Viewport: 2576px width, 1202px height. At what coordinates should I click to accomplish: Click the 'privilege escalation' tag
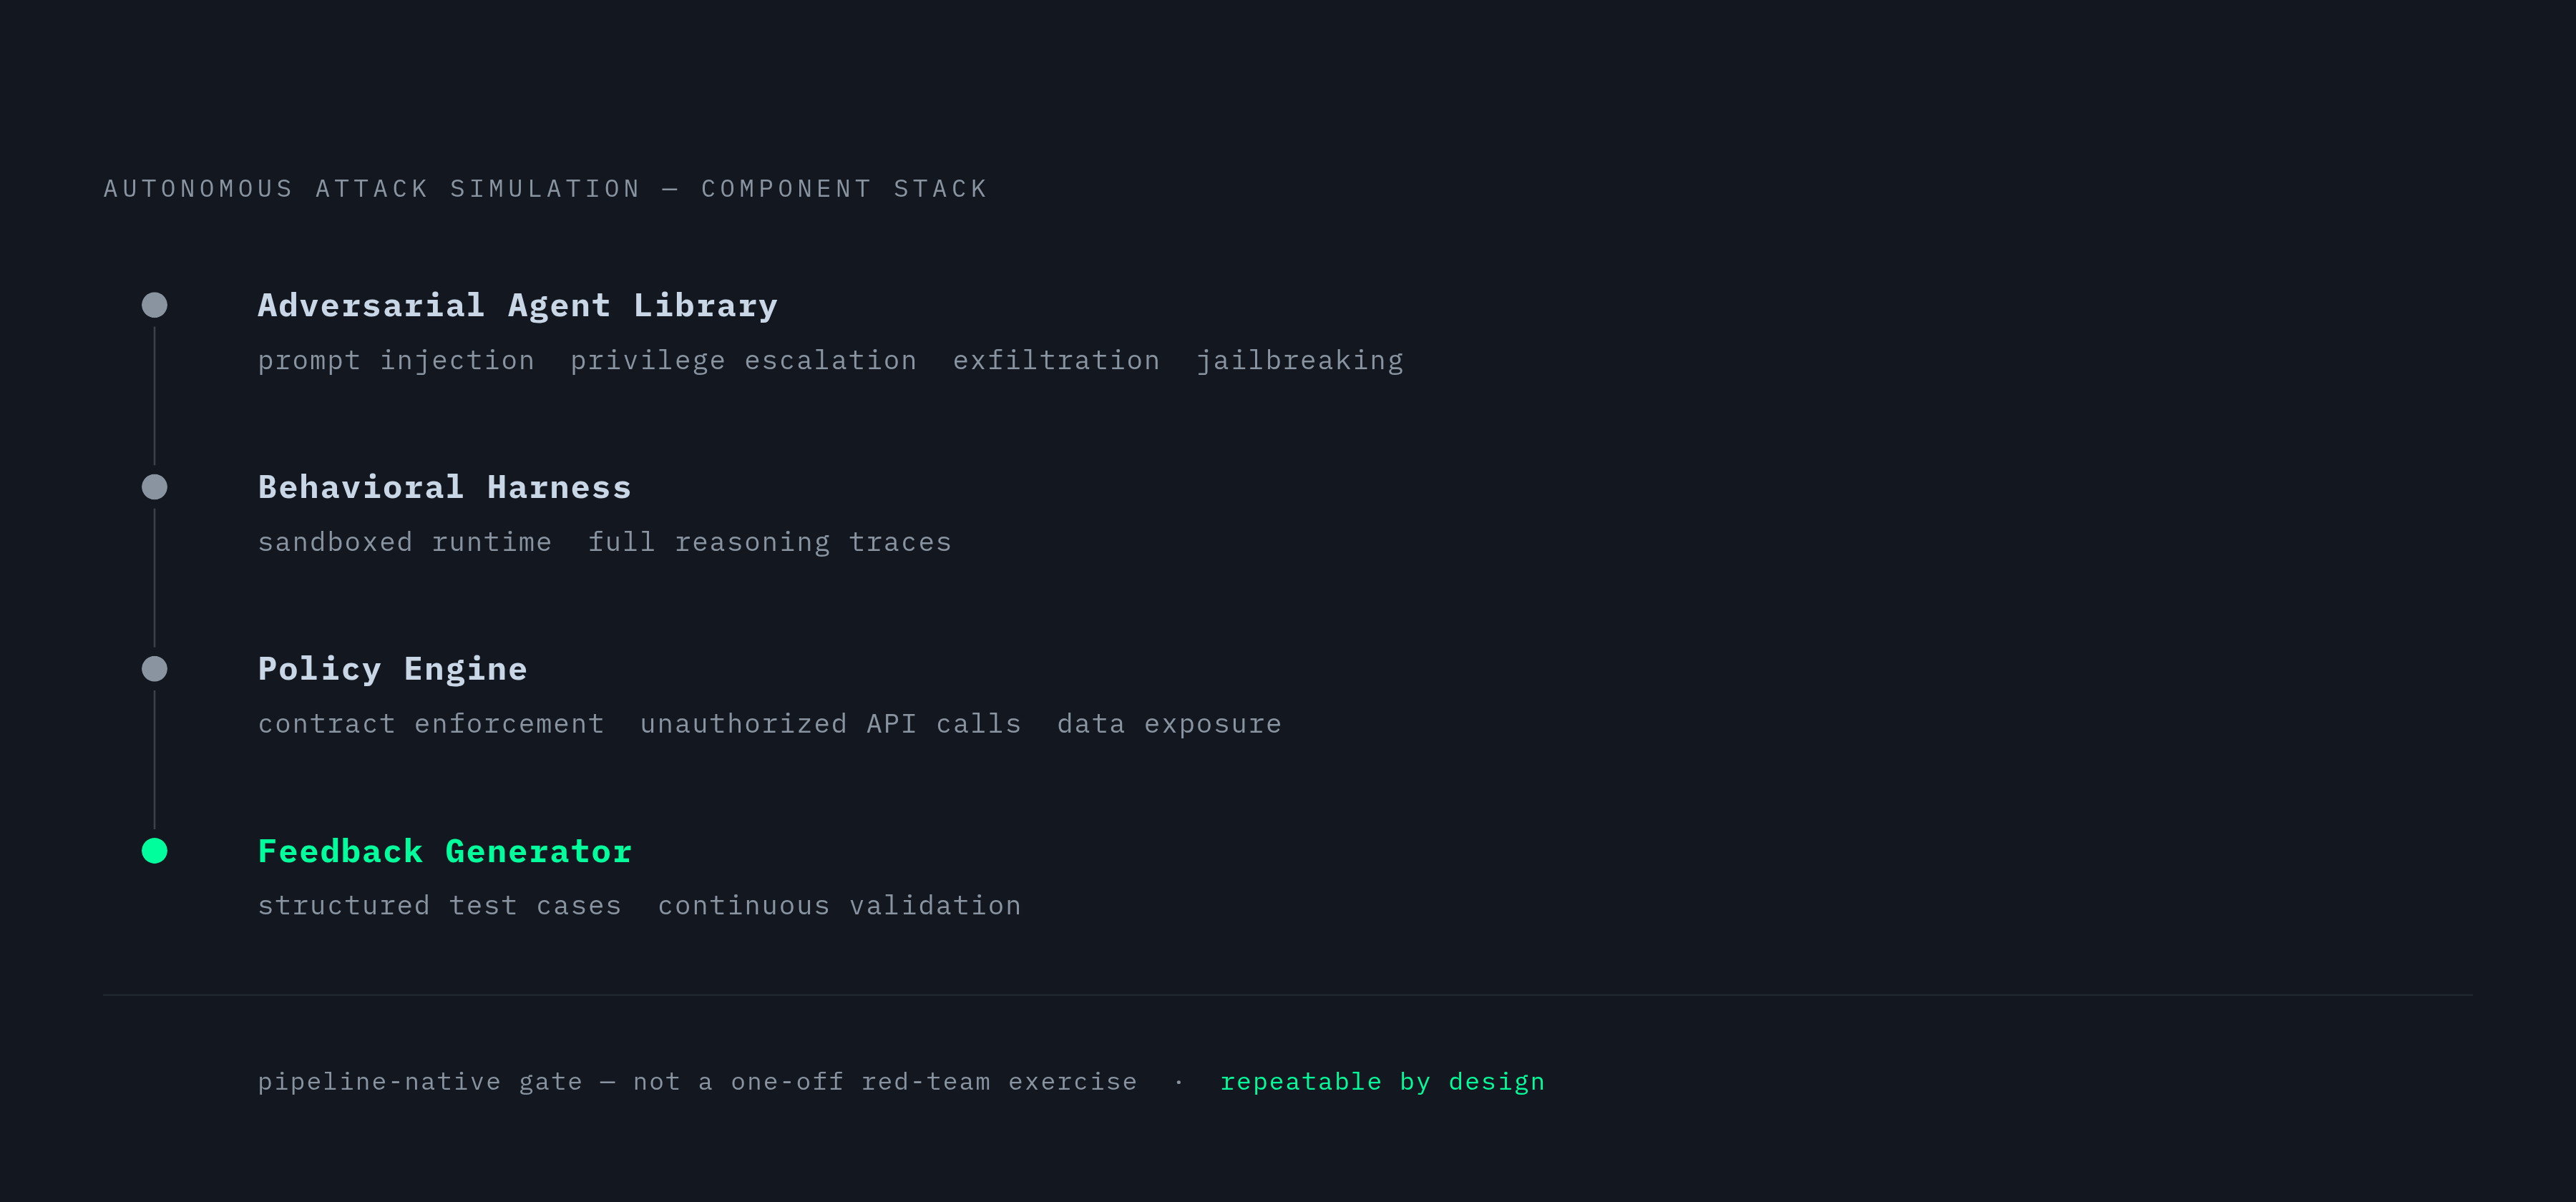(x=743, y=361)
